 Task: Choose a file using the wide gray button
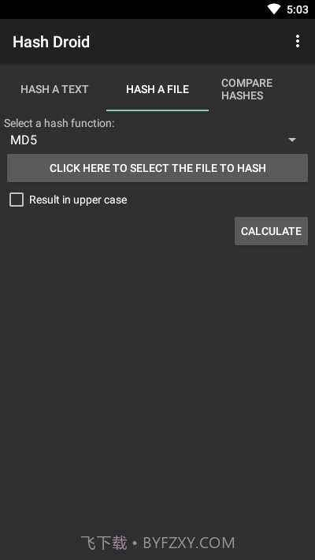coord(157,168)
